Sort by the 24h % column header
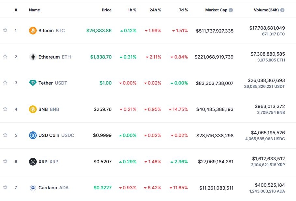The image size is (296, 201). (155, 10)
